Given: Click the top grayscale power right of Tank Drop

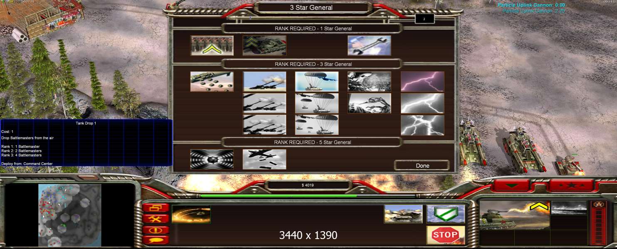Looking at the screenshot, I should pos(369,82).
